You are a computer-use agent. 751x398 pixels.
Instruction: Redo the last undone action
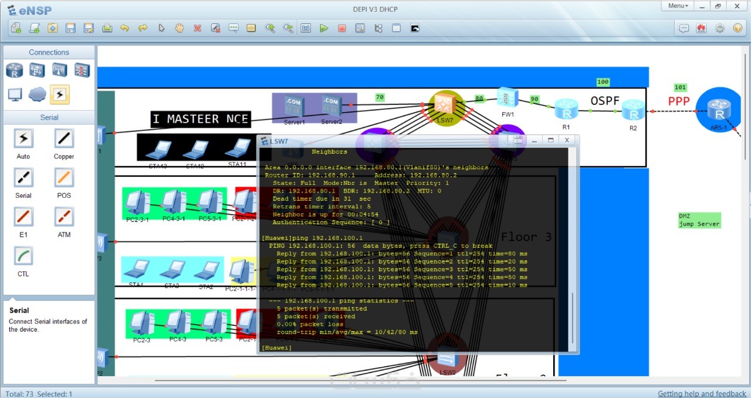coord(143,28)
